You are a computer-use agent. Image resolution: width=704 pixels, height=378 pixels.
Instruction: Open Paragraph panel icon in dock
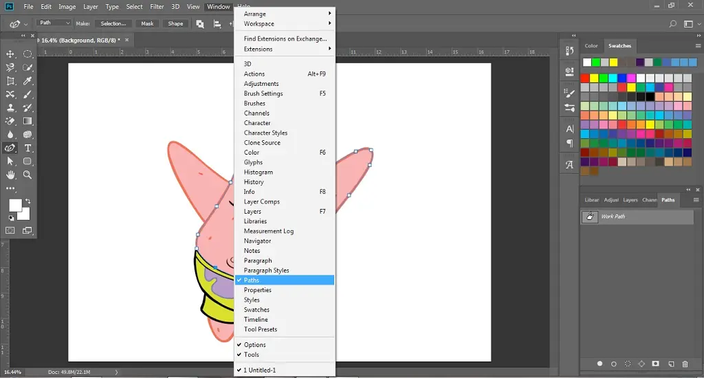[x=569, y=143]
